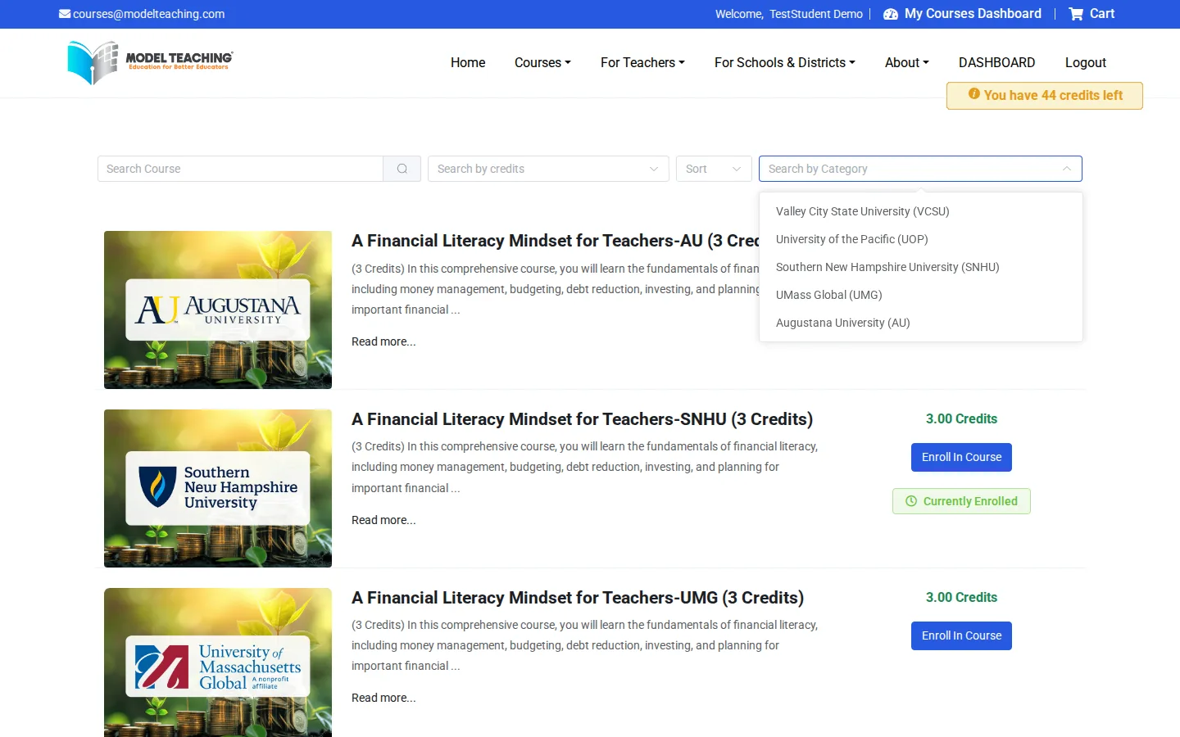Viewport: 1180px width, 737px height.
Task: Click Read more for the SNHU course
Action: (383, 520)
